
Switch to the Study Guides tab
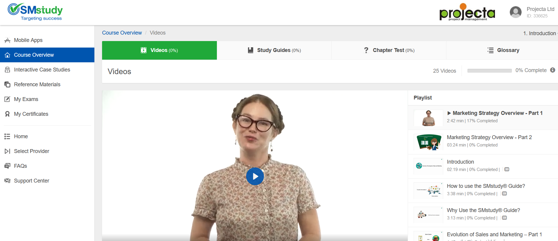(274, 51)
